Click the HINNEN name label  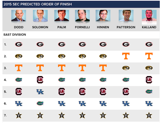(x=103, y=27)
